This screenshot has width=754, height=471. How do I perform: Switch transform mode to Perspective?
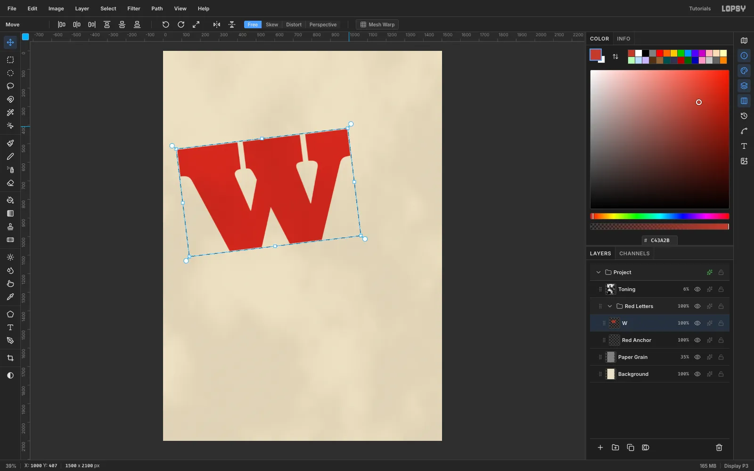323,24
